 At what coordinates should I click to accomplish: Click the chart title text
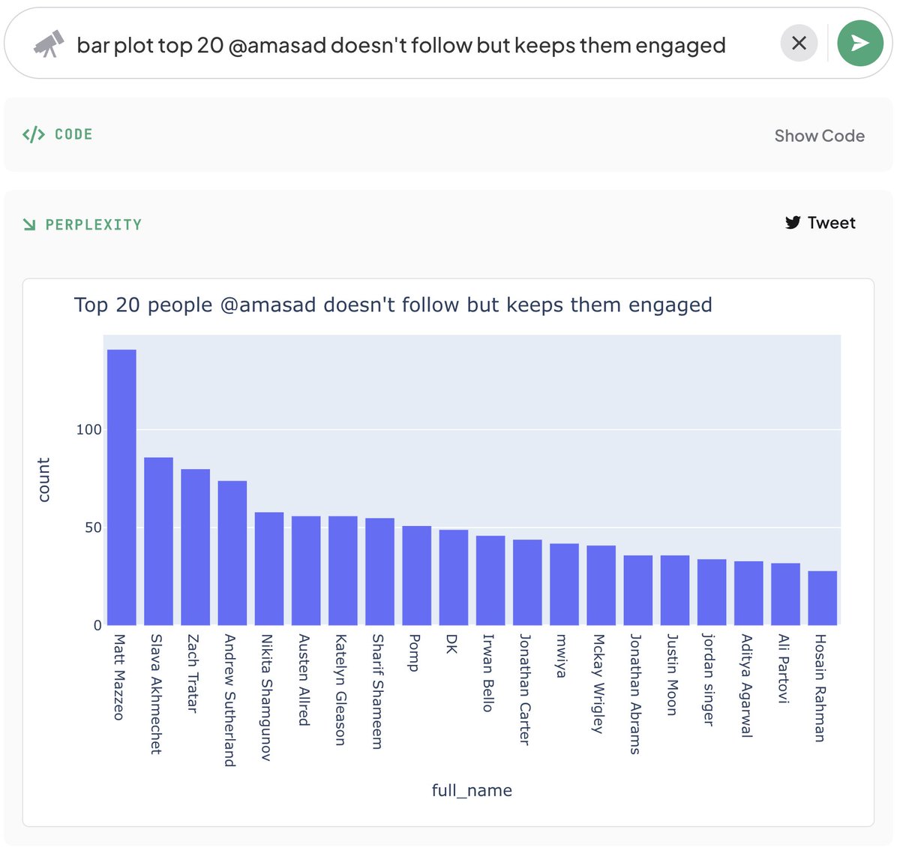(393, 305)
